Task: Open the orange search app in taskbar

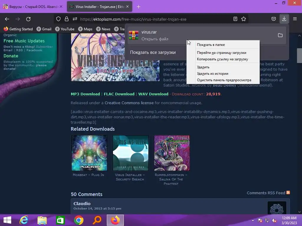Action: pos(97,220)
